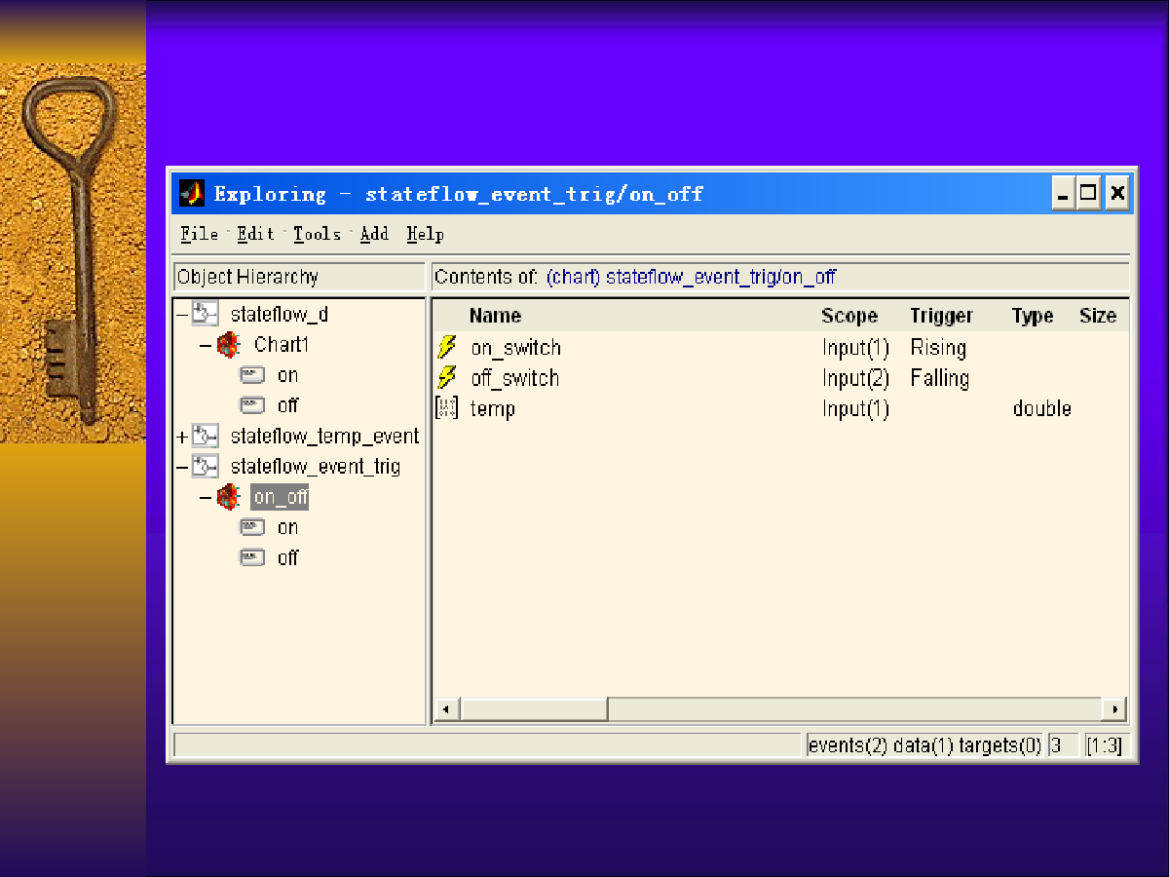Sort by the Trigger column header
1169x877 pixels.
click(942, 316)
